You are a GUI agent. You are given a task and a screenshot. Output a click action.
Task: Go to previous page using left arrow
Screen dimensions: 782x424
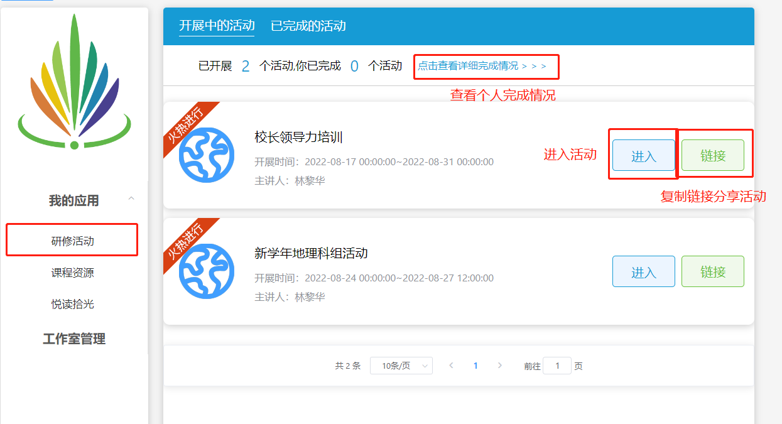pyautogui.click(x=451, y=366)
